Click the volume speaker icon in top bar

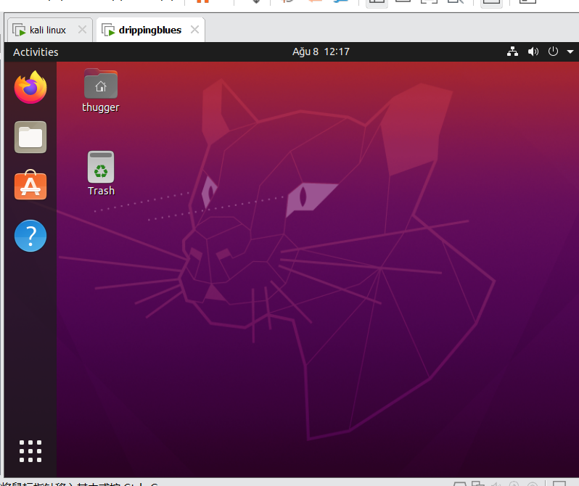coord(533,52)
